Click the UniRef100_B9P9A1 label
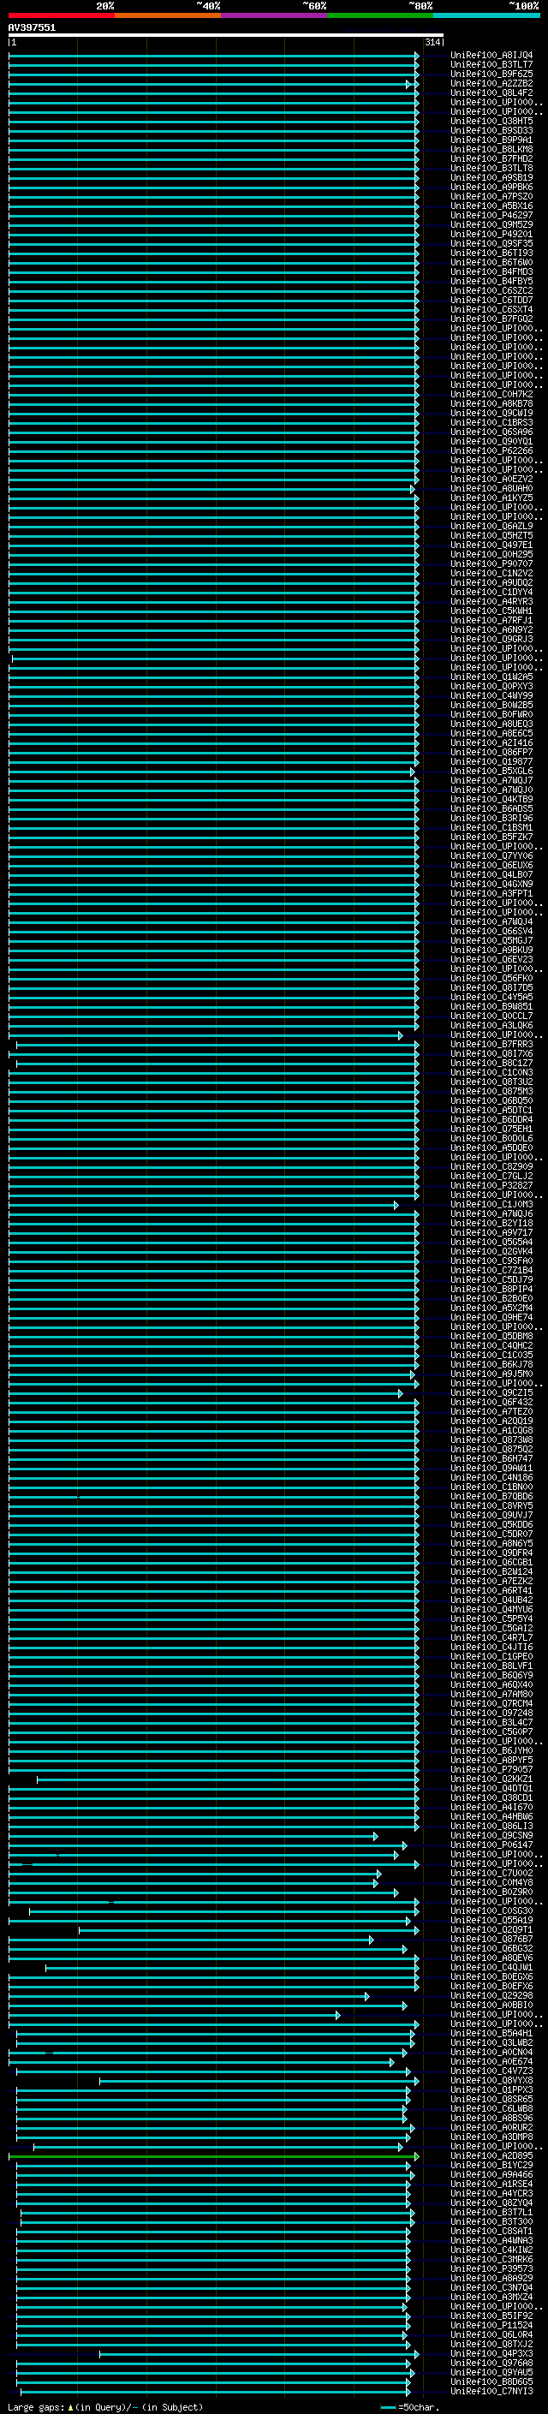548x2414 pixels. [491, 140]
